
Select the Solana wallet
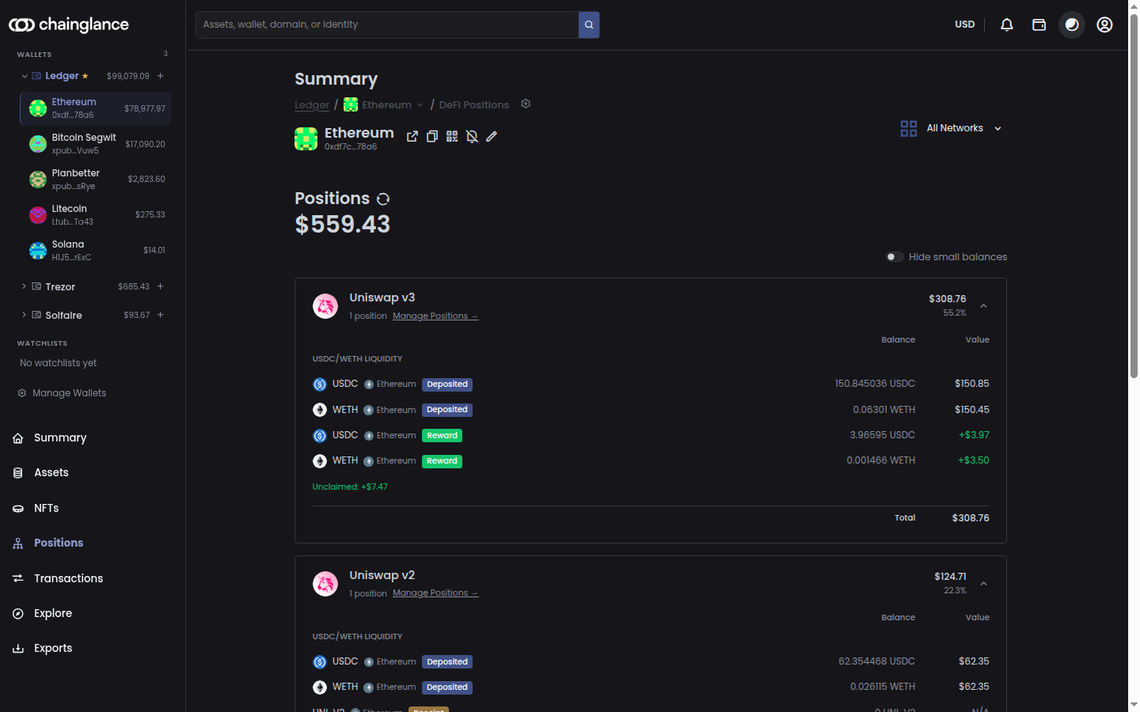(96, 251)
